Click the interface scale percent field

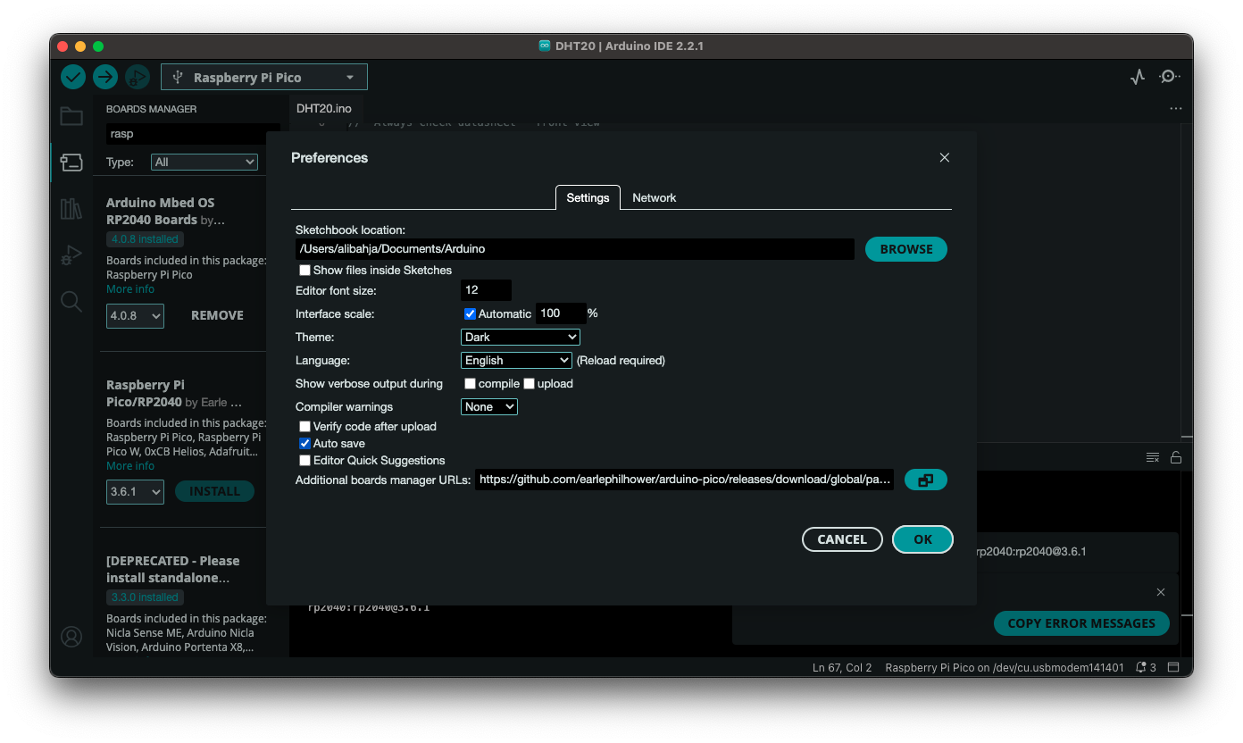[561, 313]
